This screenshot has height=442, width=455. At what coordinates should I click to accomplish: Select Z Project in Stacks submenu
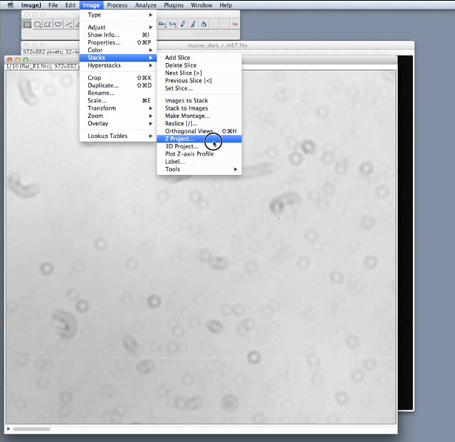tap(199, 139)
